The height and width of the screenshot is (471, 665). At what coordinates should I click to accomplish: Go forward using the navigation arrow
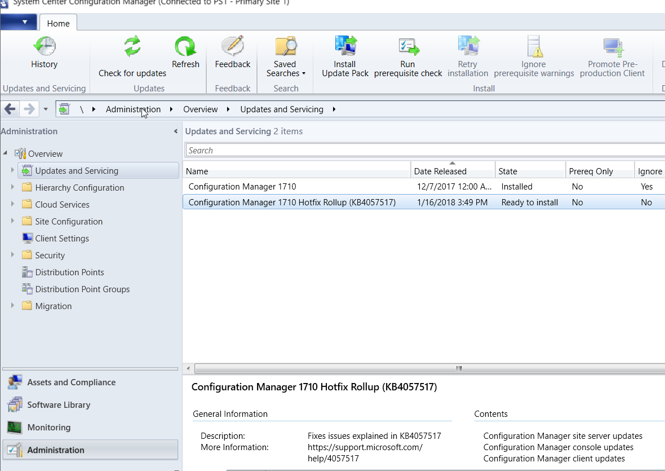click(29, 109)
